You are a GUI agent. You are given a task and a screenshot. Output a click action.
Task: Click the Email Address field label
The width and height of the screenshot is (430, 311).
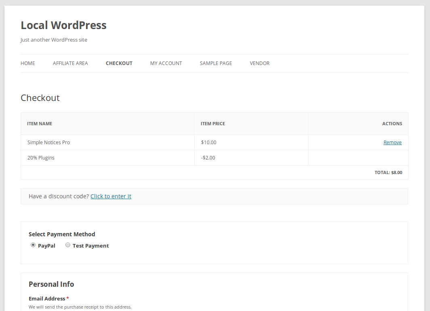coord(47,298)
